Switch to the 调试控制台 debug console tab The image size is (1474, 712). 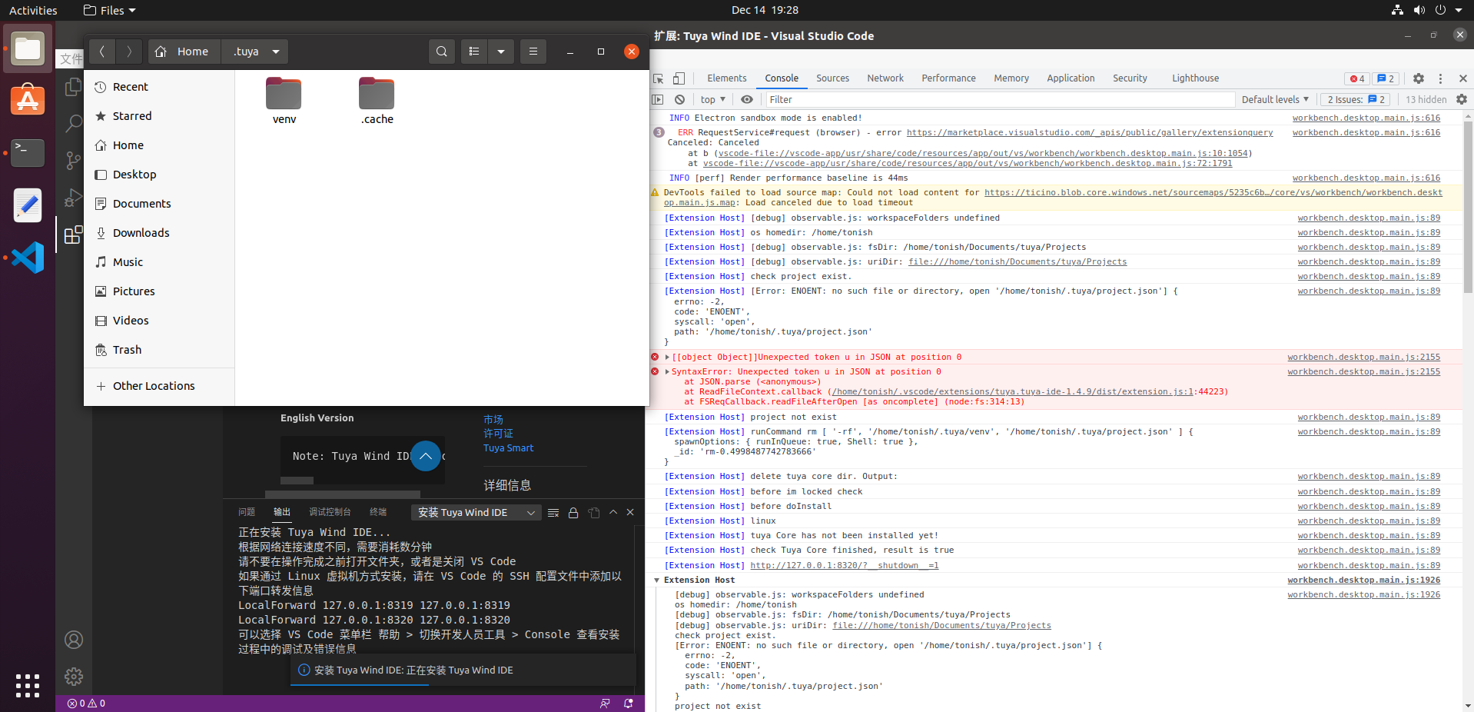click(x=330, y=512)
